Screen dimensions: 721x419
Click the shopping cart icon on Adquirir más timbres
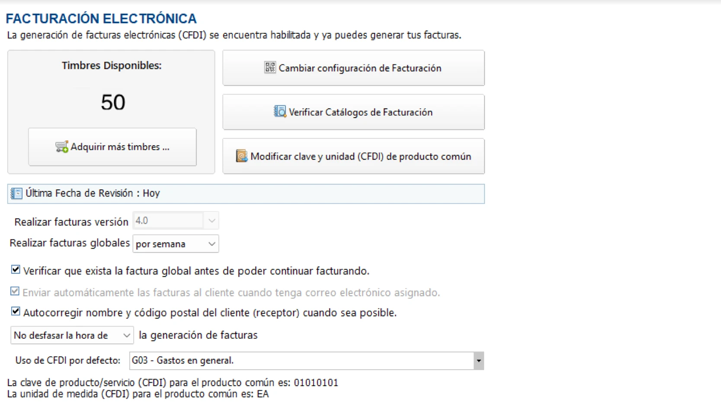pyautogui.click(x=62, y=147)
